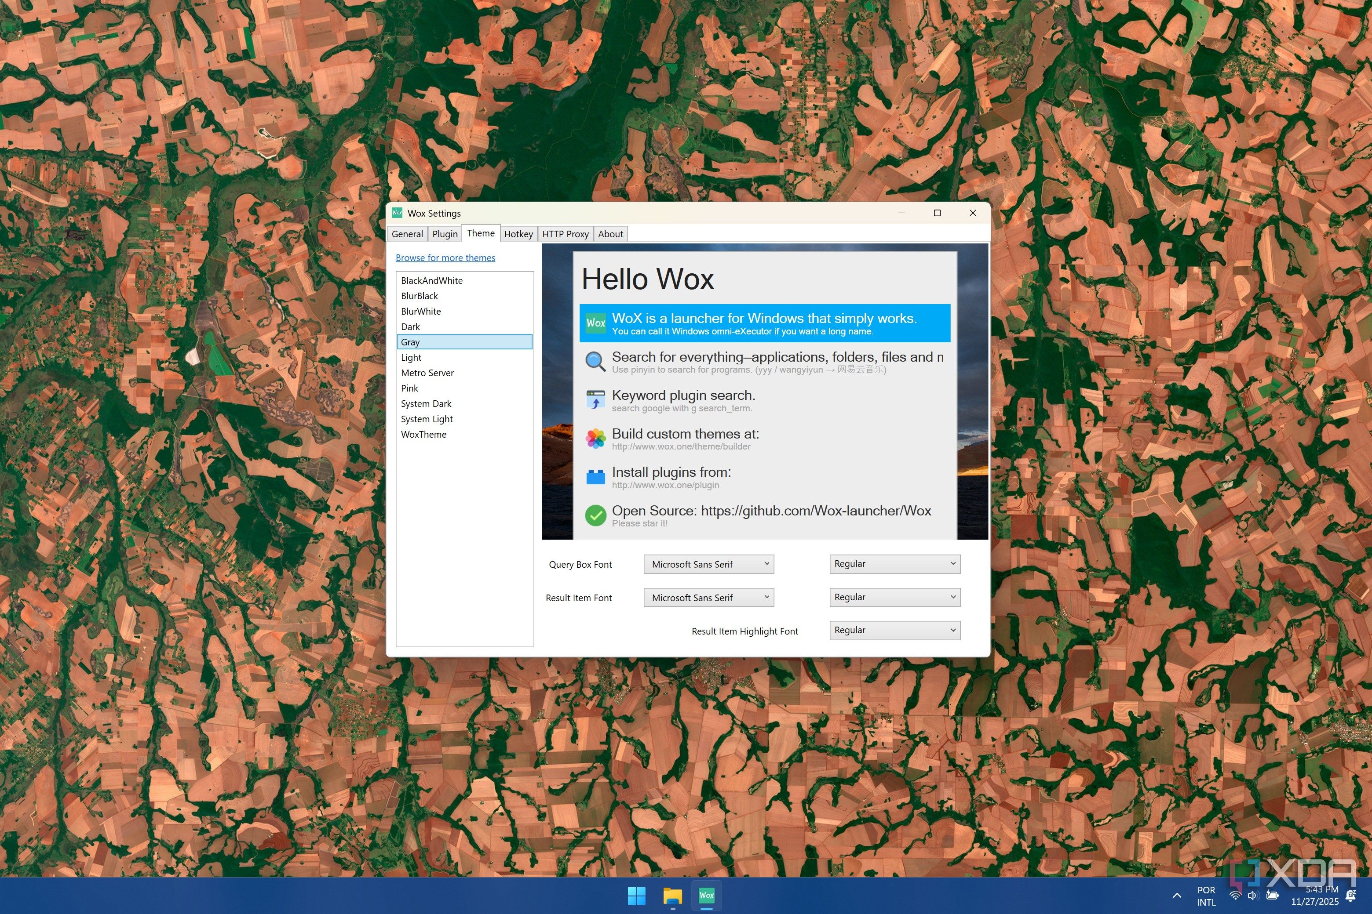Click the Wox app icon on the taskbar
1372x914 pixels.
coord(707,896)
